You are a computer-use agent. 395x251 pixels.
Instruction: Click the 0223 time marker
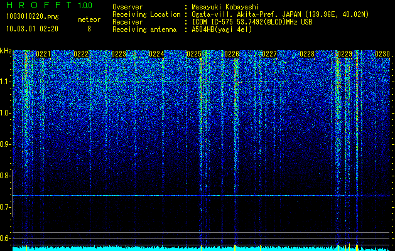click(119, 54)
